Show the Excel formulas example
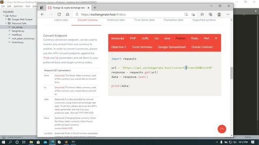 pos(142,47)
